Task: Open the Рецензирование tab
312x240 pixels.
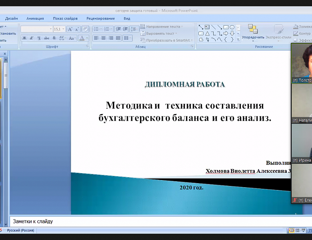Action: pos(100,18)
